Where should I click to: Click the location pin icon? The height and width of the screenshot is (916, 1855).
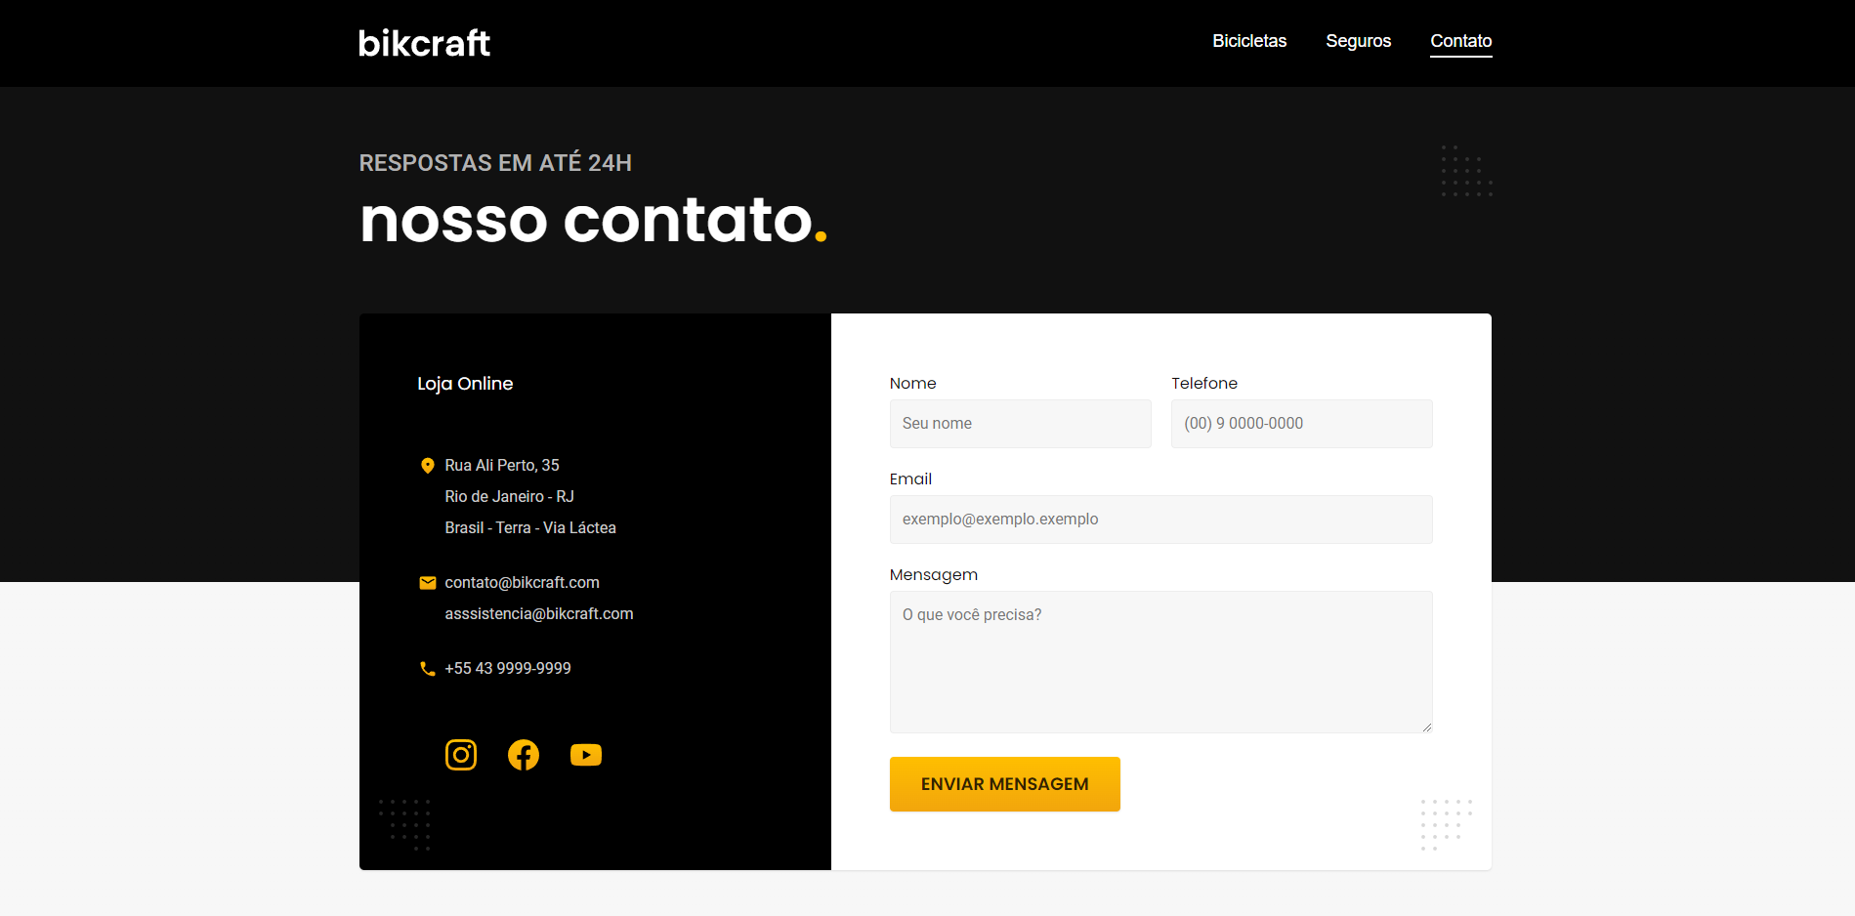pos(427,466)
